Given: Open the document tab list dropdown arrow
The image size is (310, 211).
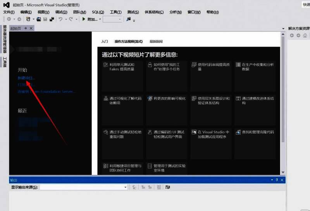Looking at the screenshot, I should pyautogui.click(x=283, y=29).
